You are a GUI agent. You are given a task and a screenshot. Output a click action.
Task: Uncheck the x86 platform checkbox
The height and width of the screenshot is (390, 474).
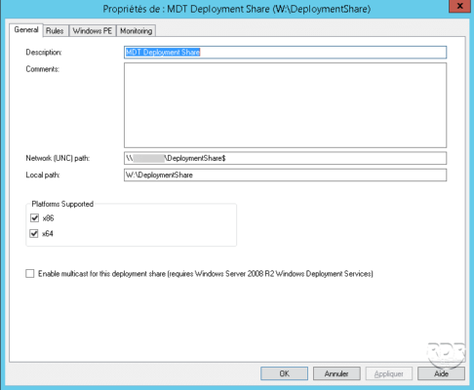coord(34,218)
